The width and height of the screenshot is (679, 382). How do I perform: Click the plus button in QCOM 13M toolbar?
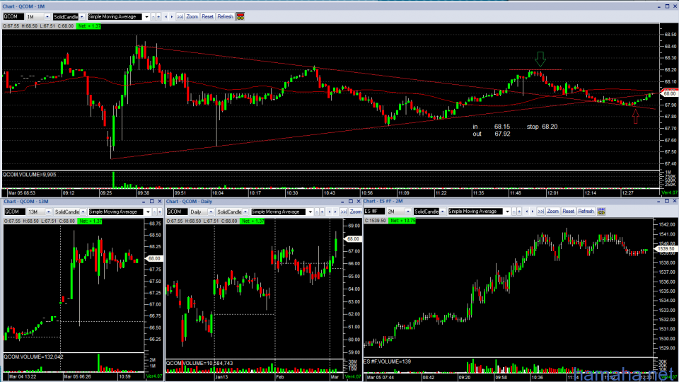click(160, 212)
